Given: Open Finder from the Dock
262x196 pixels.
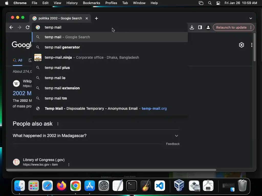Looking at the screenshot, I should click(x=19, y=186).
